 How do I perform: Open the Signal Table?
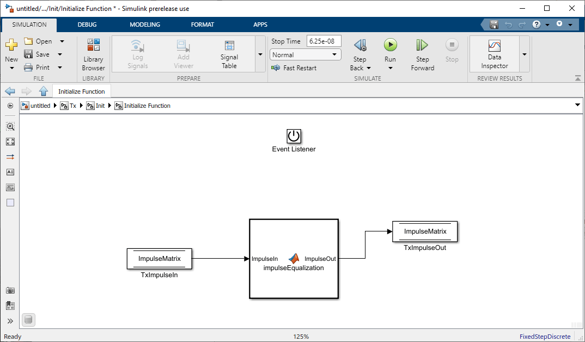(x=229, y=54)
